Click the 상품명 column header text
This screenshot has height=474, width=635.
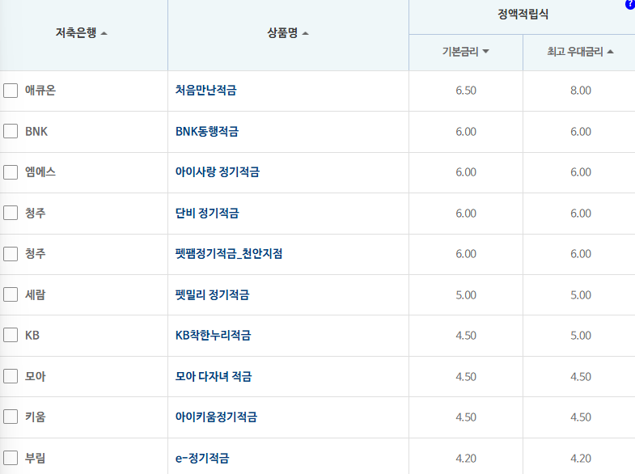pos(282,33)
